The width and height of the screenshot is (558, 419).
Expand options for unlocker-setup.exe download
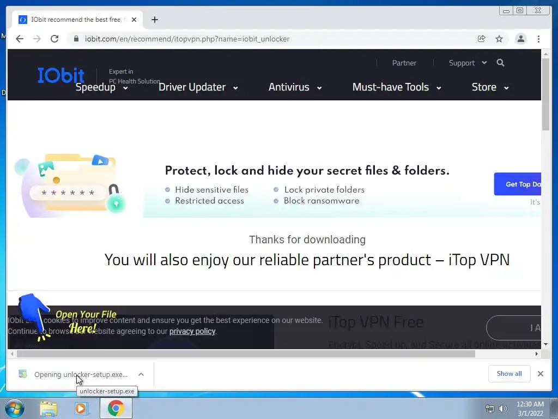[141, 374]
